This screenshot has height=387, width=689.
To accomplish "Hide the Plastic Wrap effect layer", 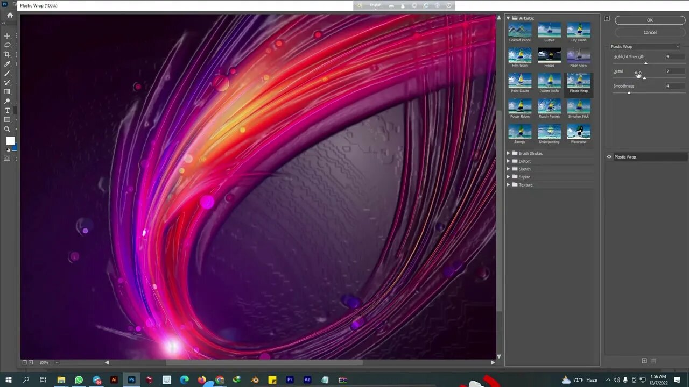I will click(609, 157).
